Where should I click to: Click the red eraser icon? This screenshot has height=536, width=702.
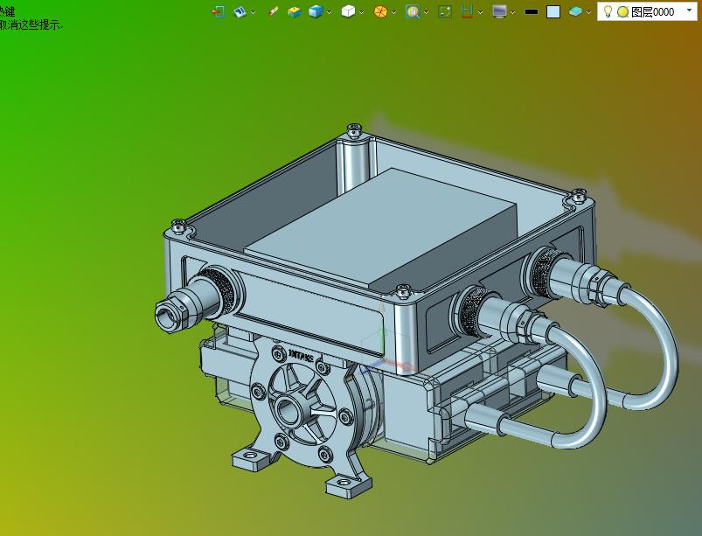pos(273,11)
